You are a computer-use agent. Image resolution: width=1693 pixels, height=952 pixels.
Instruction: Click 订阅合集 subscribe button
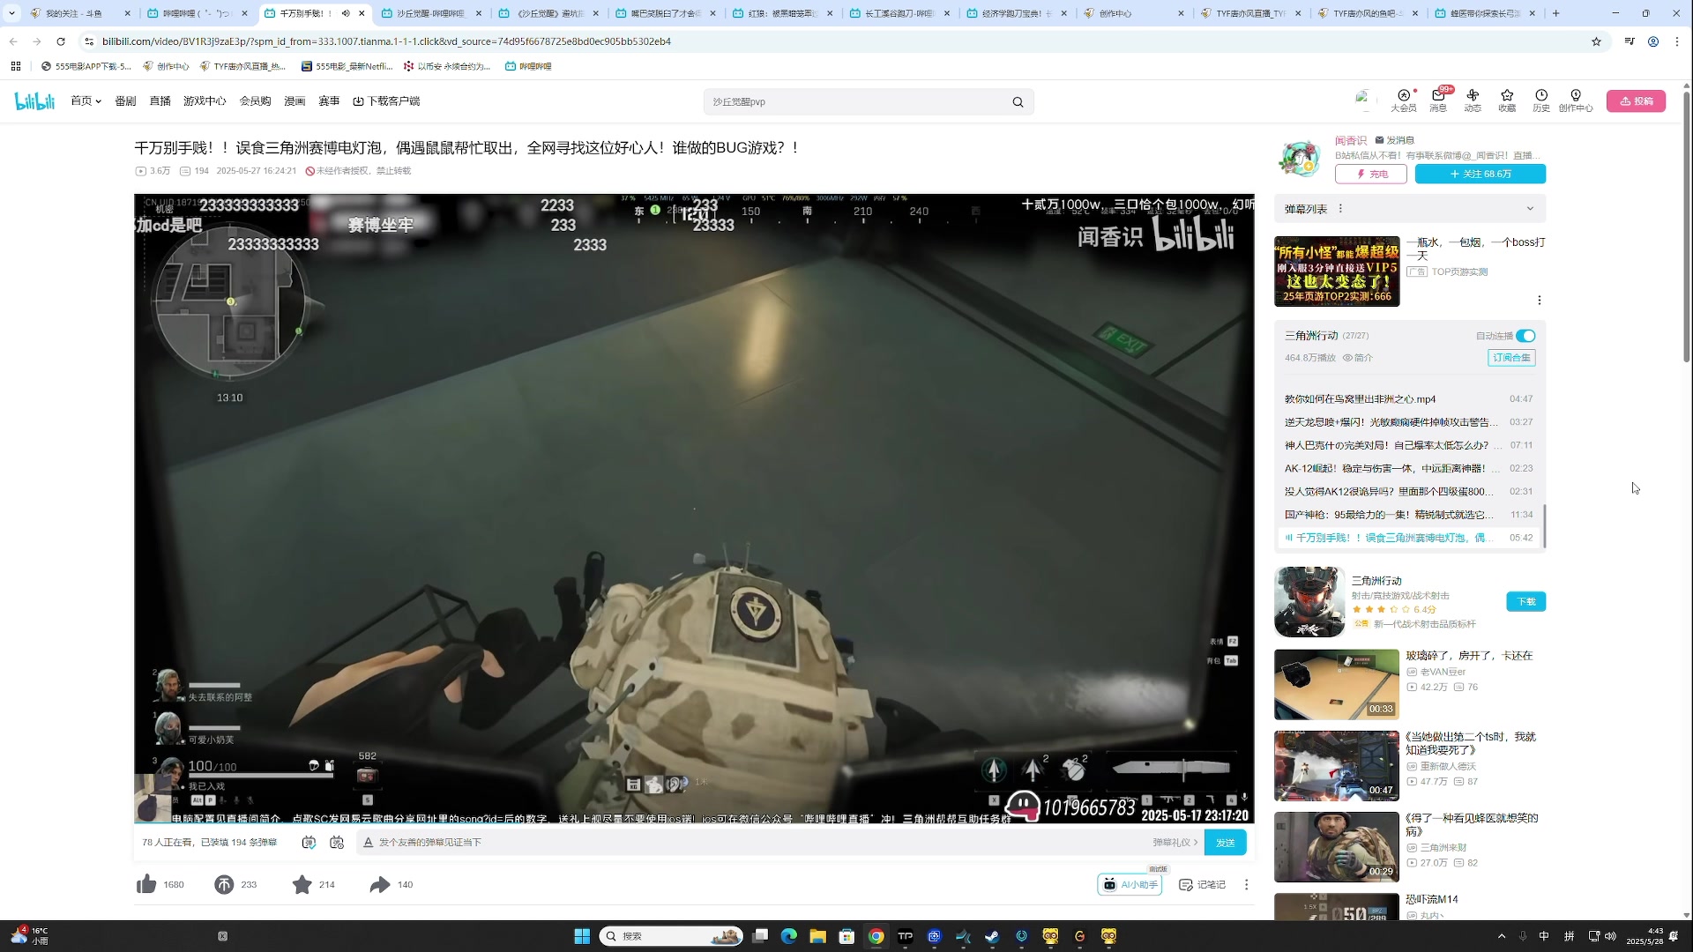(1511, 358)
